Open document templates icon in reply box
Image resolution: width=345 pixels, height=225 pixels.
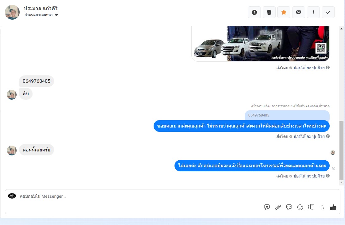click(x=311, y=207)
